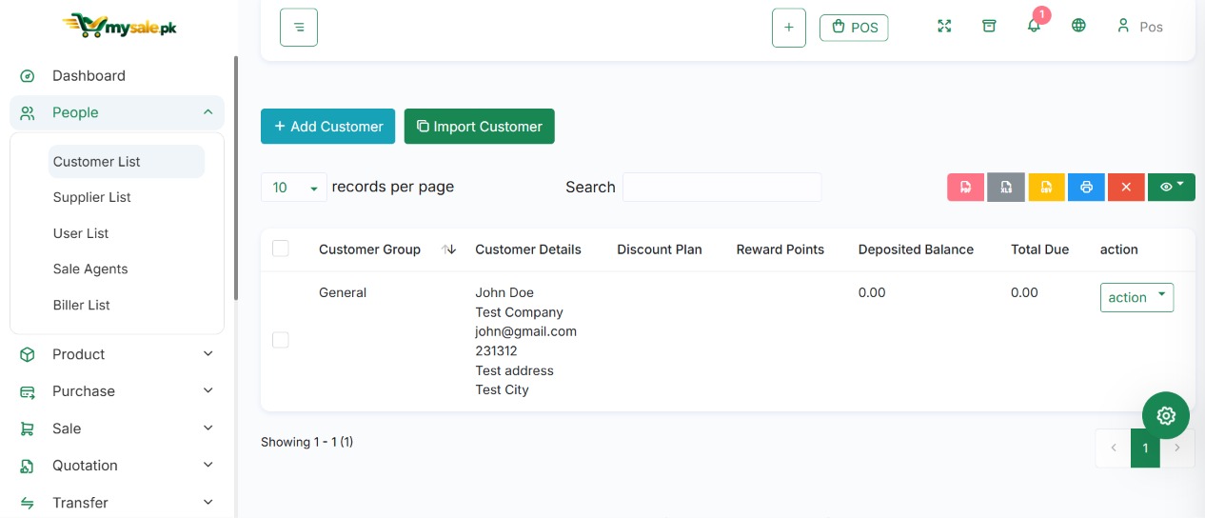Export table as CSV

click(1046, 187)
